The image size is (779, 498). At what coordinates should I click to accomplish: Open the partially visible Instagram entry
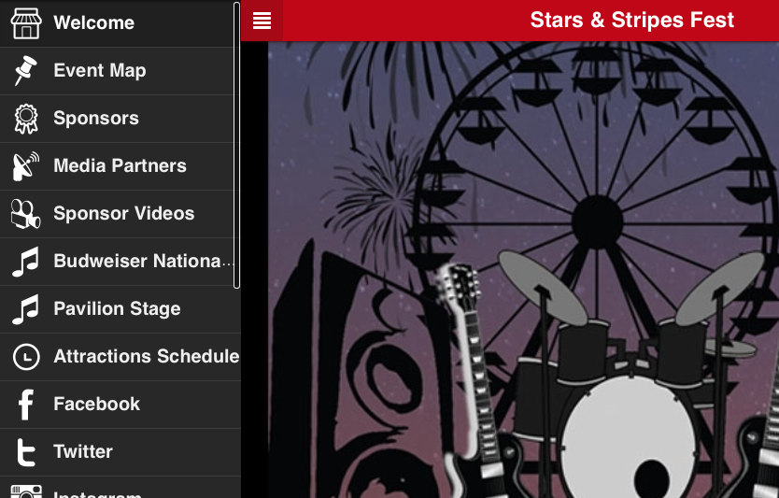pyautogui.click(x=120, y=488)
